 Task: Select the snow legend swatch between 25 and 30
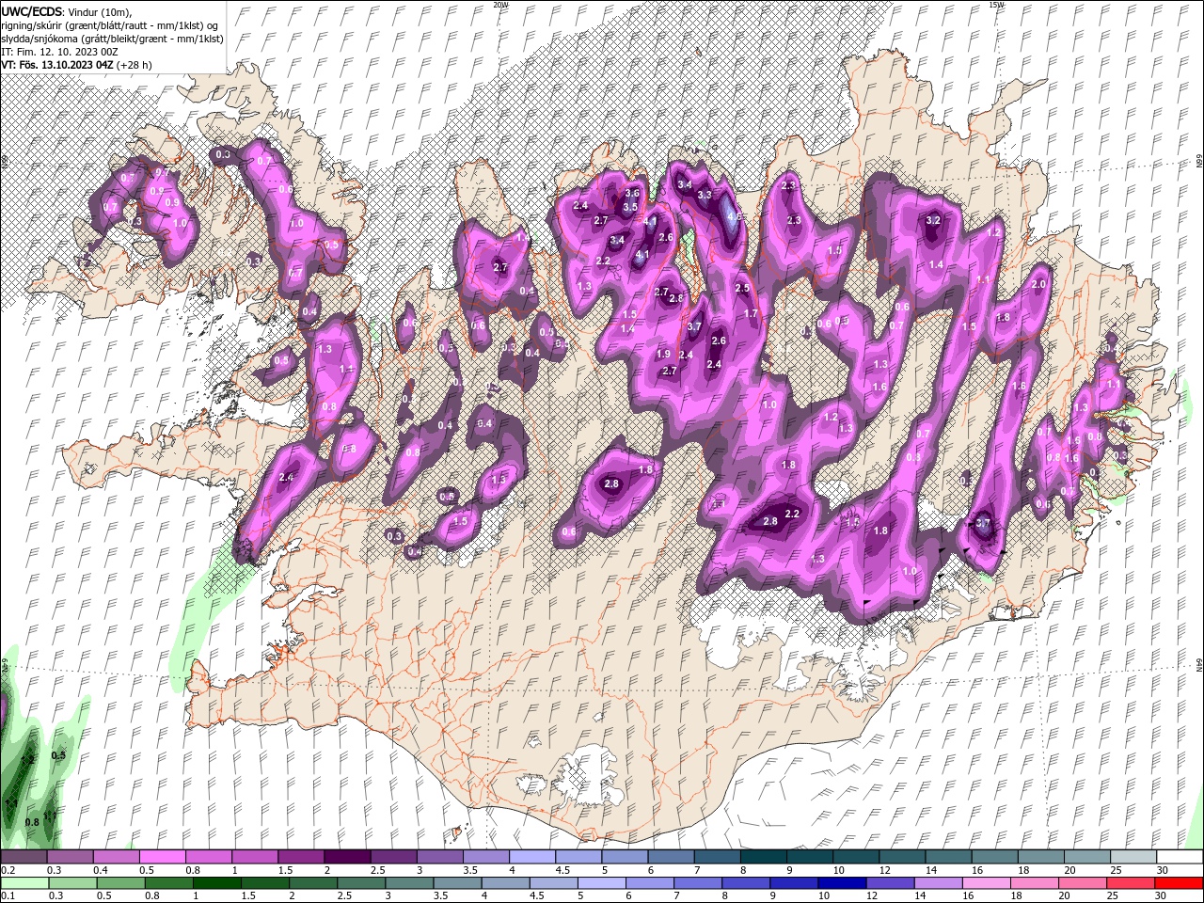tap(1133, 857)
